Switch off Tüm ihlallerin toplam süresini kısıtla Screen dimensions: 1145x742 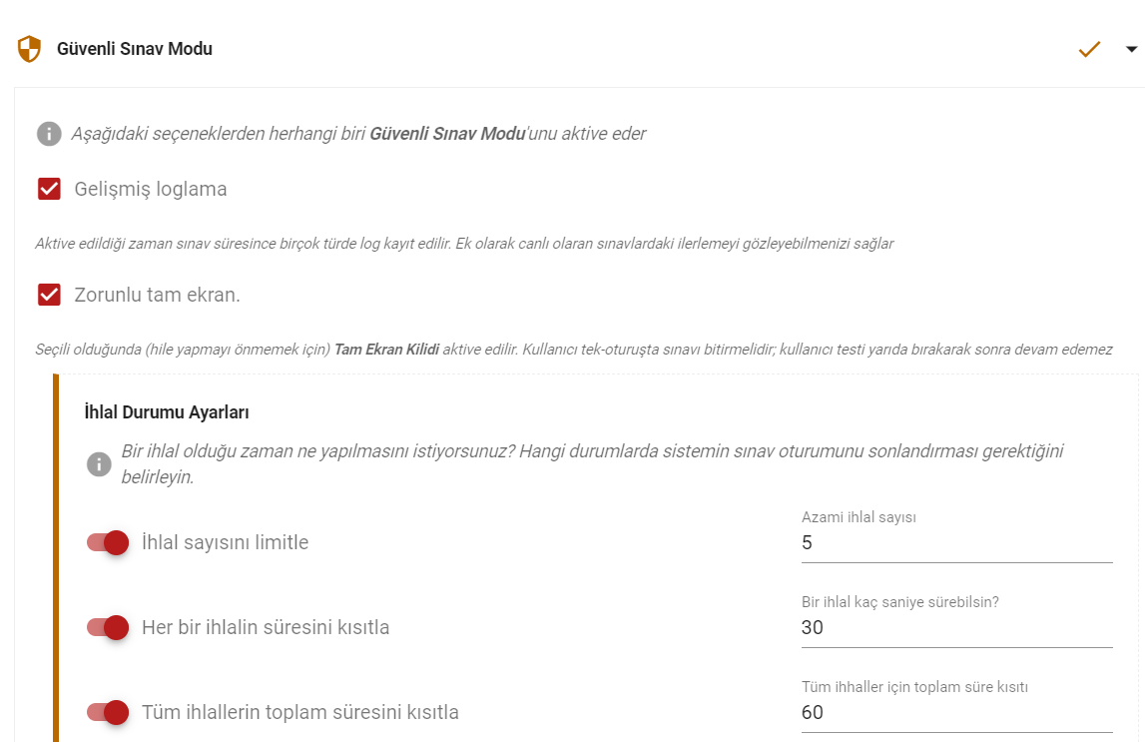click(x=108, y=712)
